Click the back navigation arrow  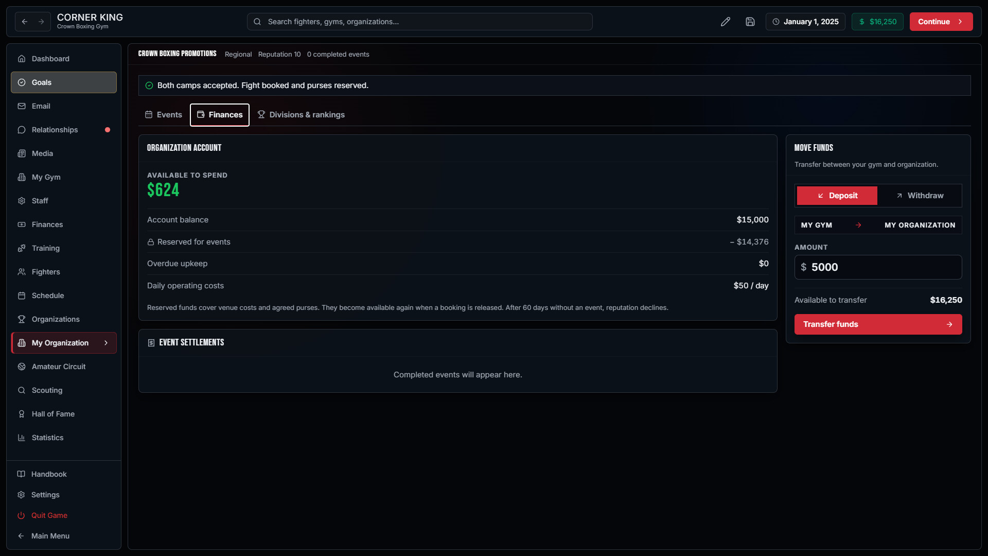pyautogui.click(x=25, y=22)
